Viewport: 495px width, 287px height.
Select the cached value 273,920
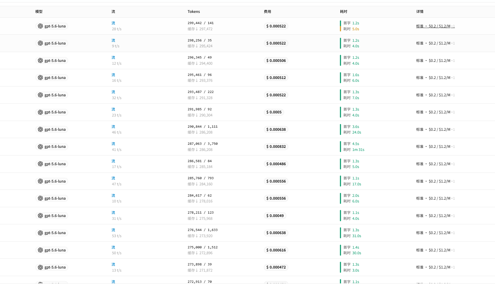coord(206,236)
